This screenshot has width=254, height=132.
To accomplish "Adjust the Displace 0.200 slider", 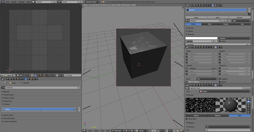I will click(236, 74).
